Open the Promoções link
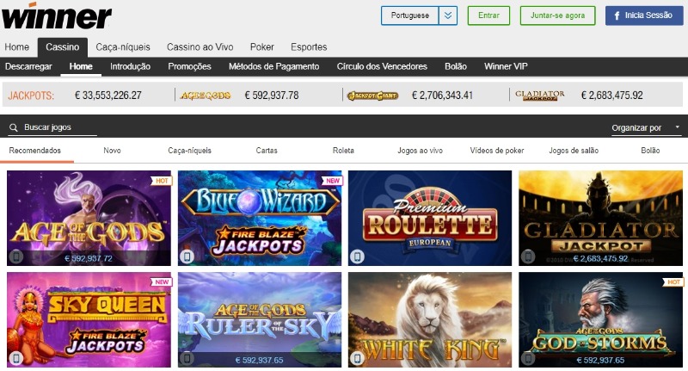688x371 pixels. pyautogui.click(x=189, y=67)
